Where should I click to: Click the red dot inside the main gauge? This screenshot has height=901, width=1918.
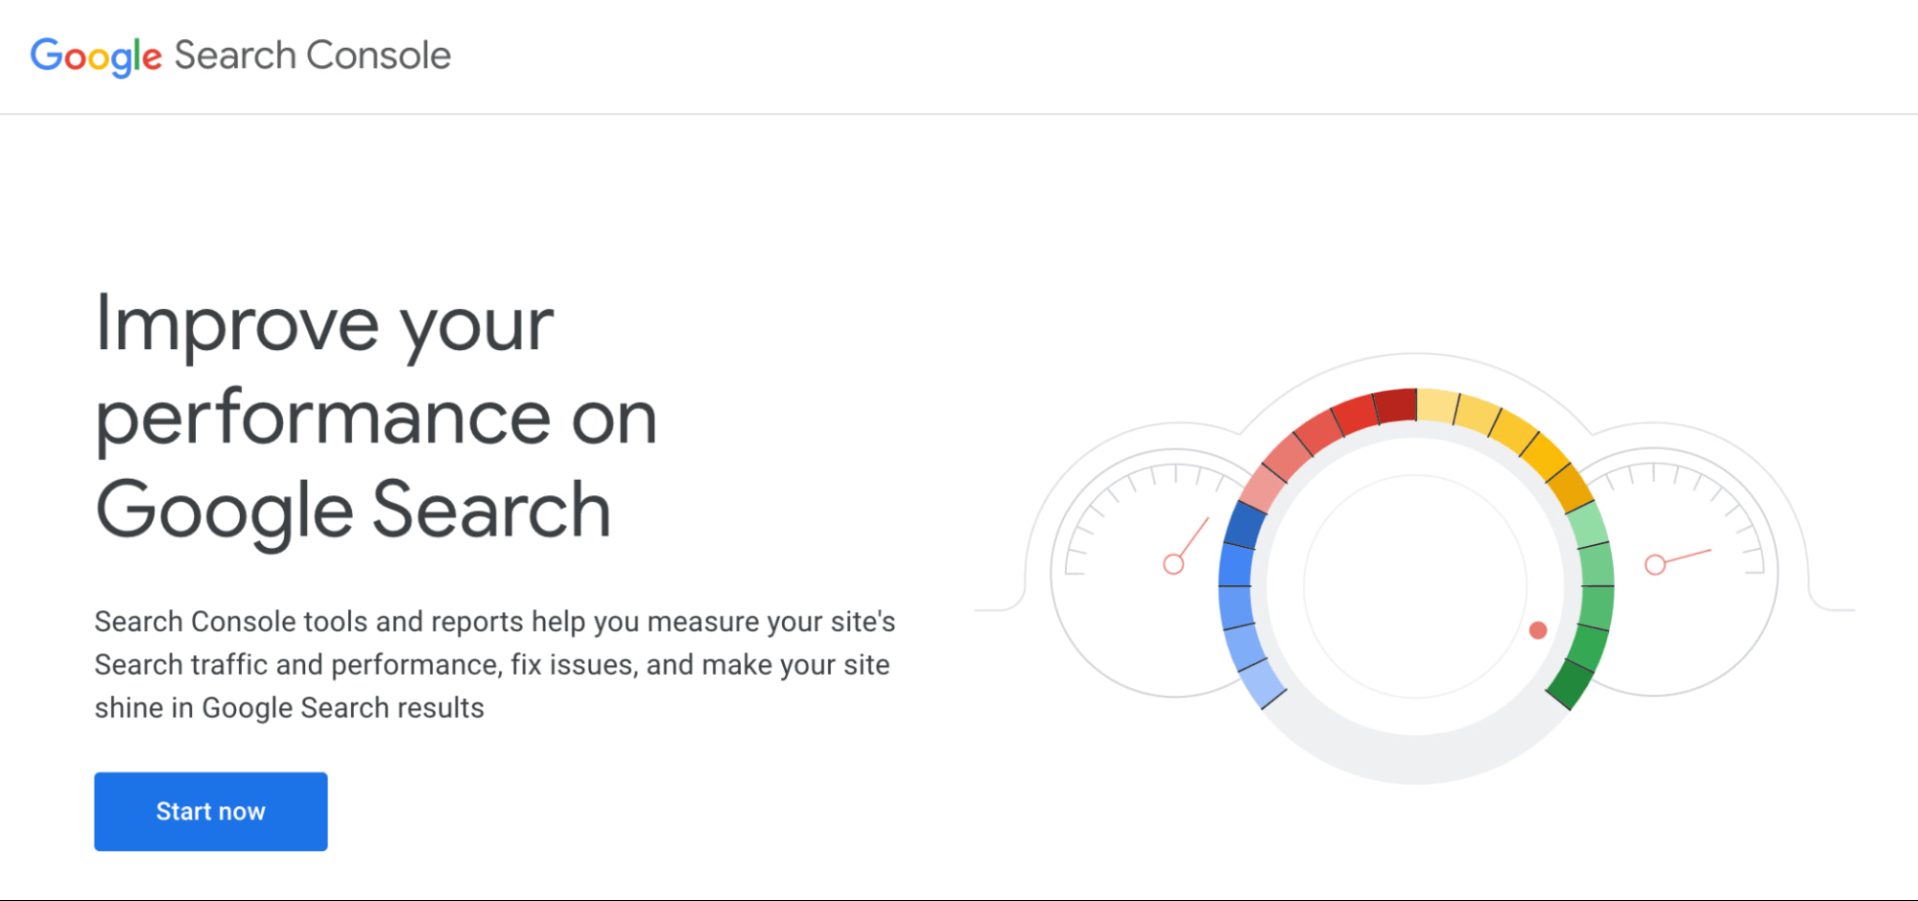click(1540, 629)
